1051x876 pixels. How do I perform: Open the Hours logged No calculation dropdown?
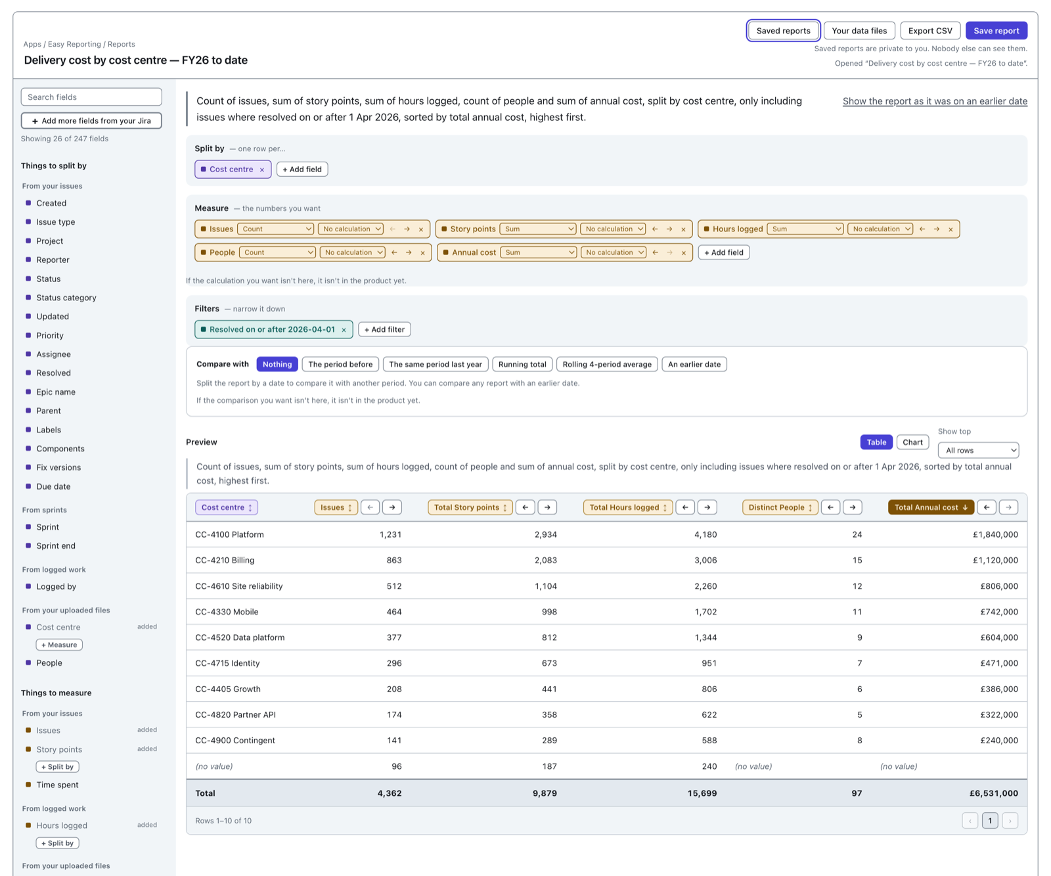click(880, 229)
